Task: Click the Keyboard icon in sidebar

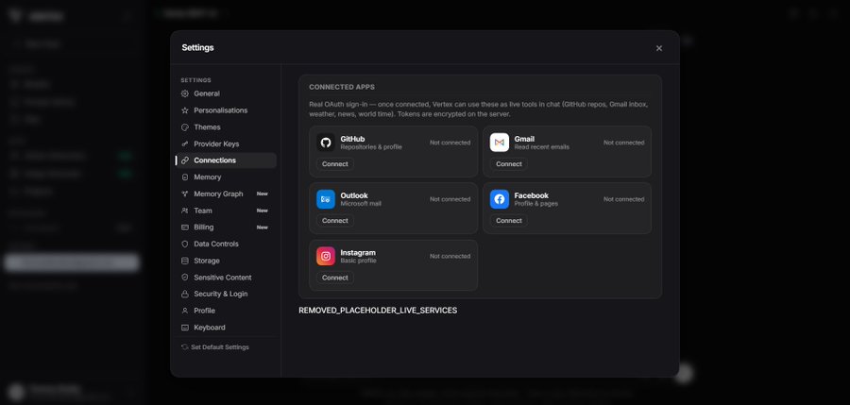Action: [x=185, y=328]
